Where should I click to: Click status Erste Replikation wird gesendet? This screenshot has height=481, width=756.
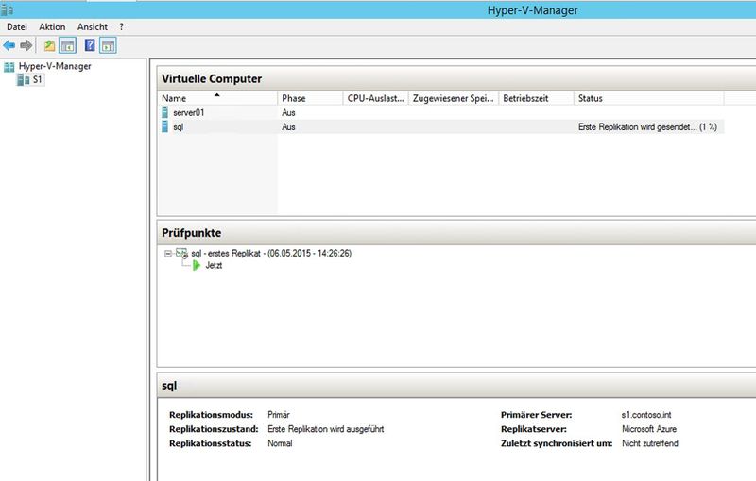(x=647, y=127)
